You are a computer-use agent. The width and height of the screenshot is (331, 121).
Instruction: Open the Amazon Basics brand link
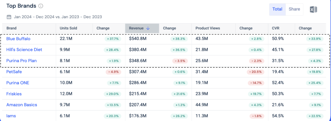tap(22, 105)
